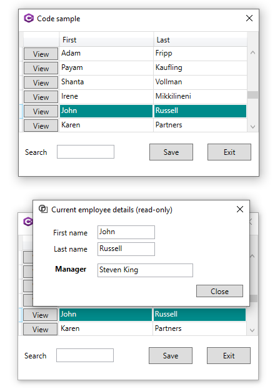Click the First name field containing John
Image resolution: width=275 pixels, height=389 pixels.
click(x=126, y=232)
